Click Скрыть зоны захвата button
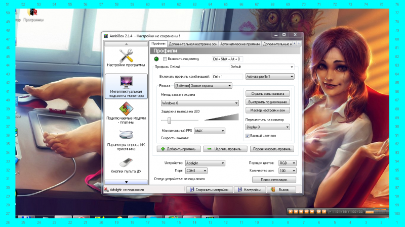Image resolution: width=405 pixels, height=227 pixels. coord(268,94)
